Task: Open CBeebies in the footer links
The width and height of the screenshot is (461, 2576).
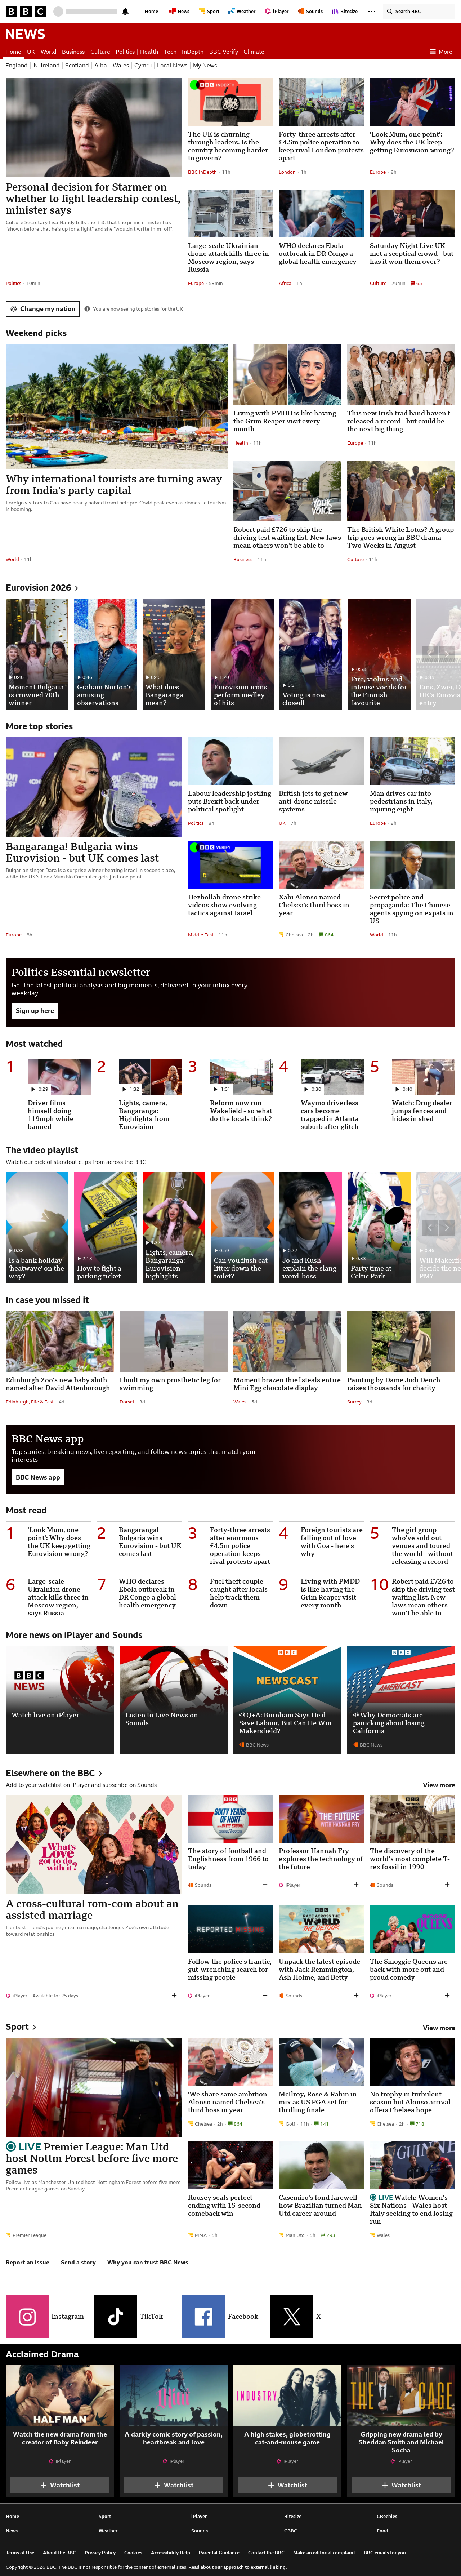Action: pos(387,2516)
